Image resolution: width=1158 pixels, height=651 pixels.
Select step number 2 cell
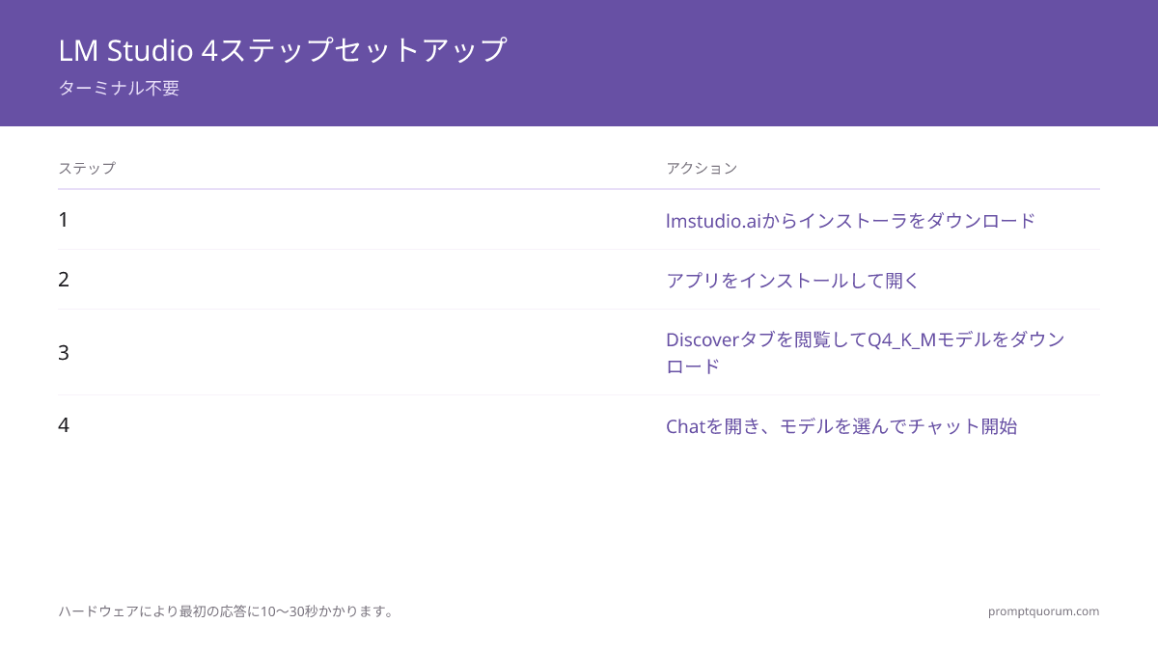64,280
